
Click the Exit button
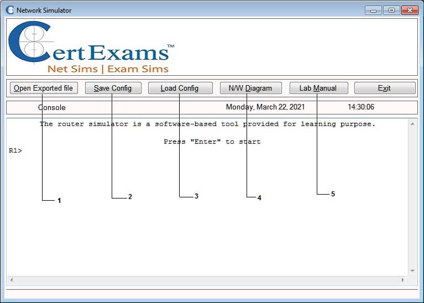(x=384, y=88)
